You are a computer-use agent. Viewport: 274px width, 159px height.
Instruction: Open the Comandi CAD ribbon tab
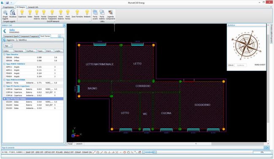[33, 7]
